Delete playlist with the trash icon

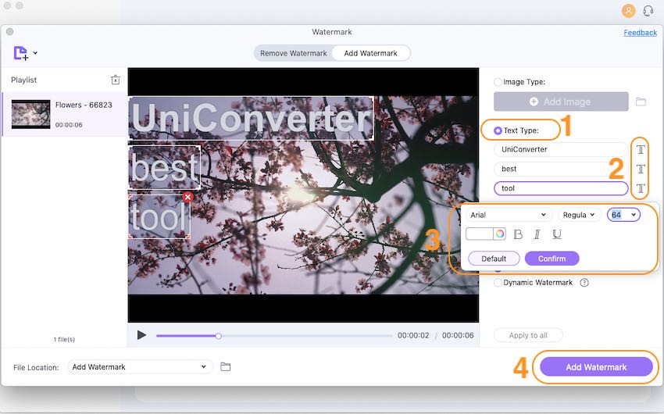pyautogui.click(x=115, y=80)
